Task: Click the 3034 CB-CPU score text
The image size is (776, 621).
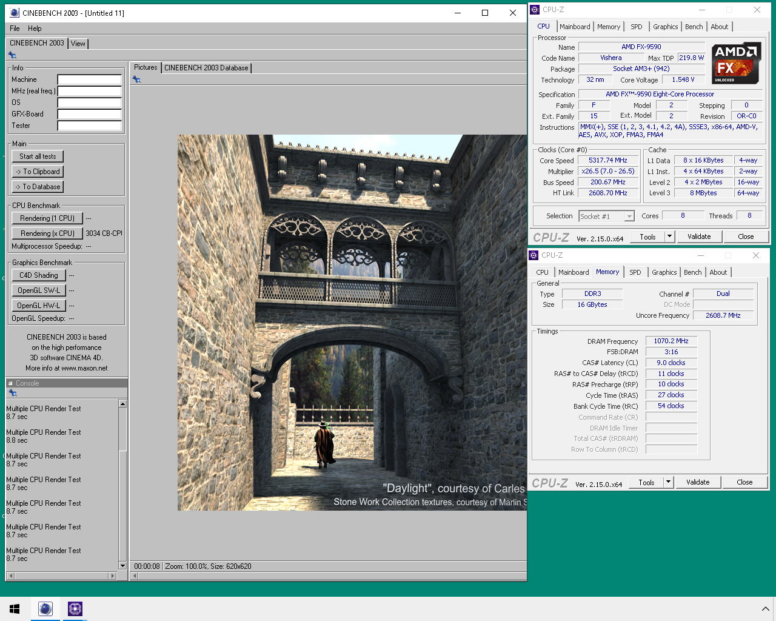Action: coord(104,233)
